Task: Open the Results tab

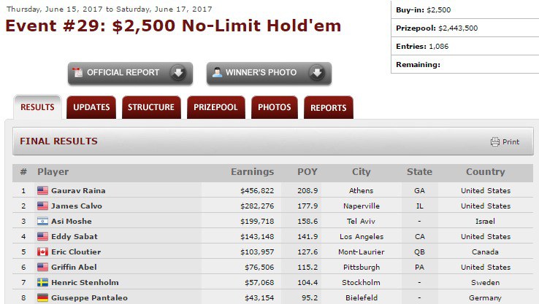Action: pos(37,108)
